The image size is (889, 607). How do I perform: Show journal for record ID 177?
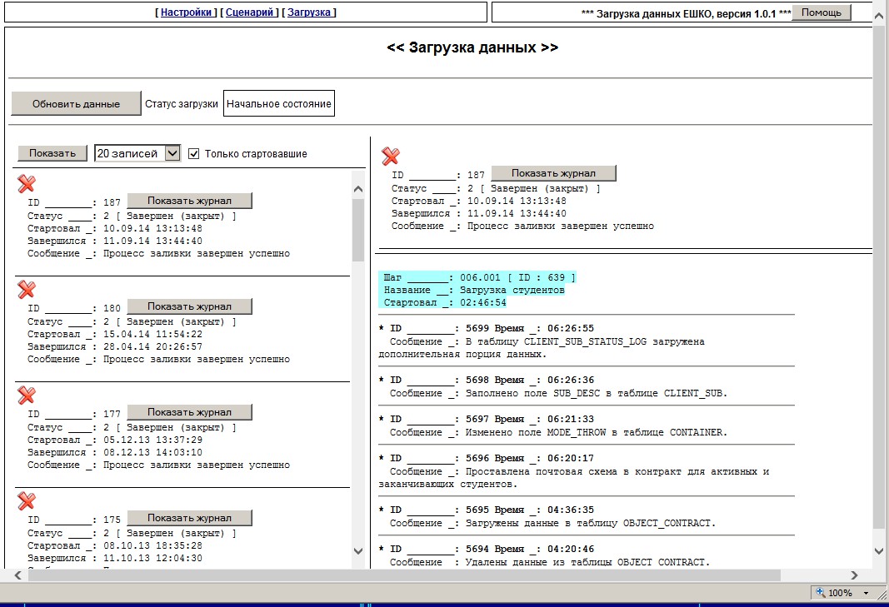[x=189, y=412]
